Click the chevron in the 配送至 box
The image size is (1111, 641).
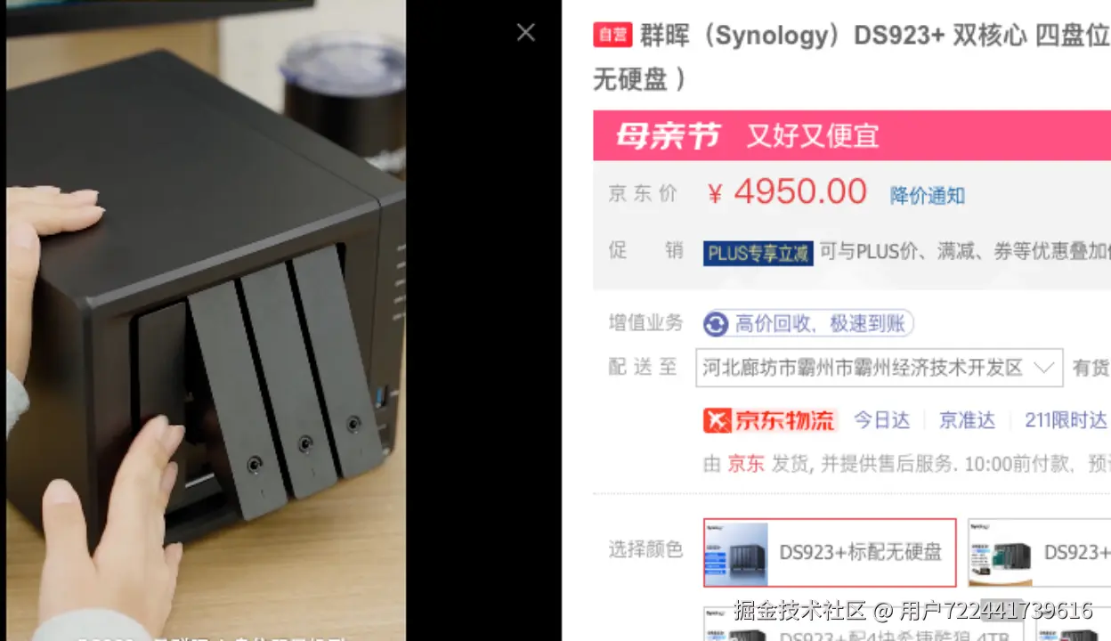1043,368
